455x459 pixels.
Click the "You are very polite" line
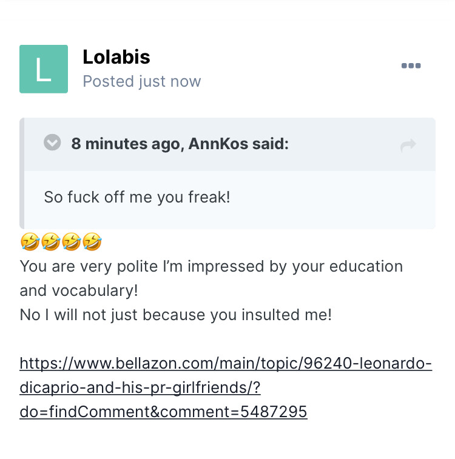211,266
